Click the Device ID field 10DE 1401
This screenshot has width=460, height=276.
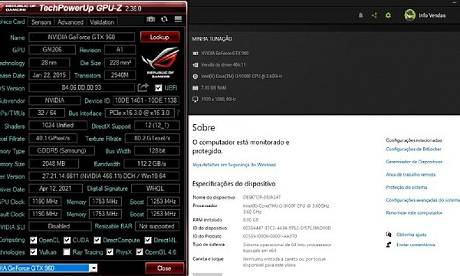[146, 100]
